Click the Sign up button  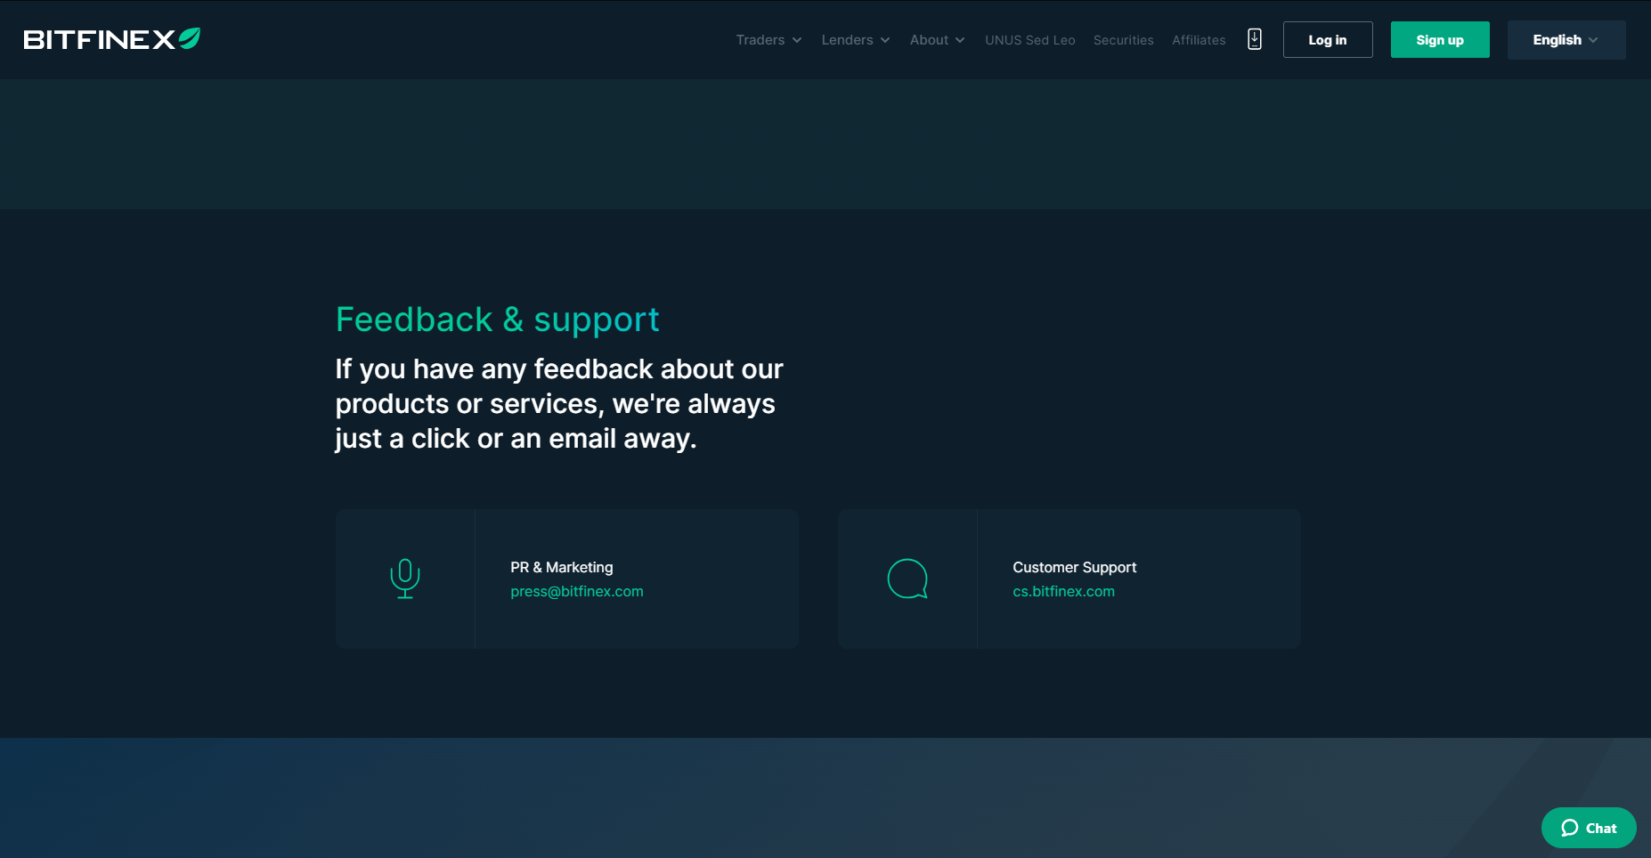(1440, 40)
